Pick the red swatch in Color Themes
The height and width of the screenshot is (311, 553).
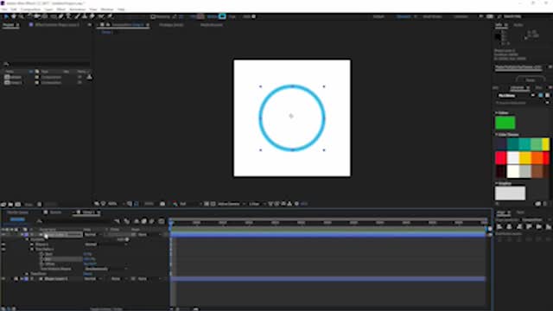click(501, 158)
